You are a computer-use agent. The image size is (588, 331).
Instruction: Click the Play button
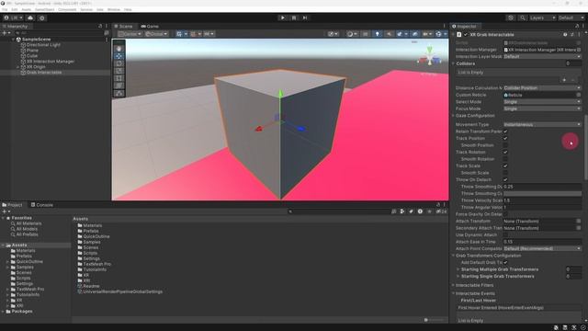click(282, 17)
